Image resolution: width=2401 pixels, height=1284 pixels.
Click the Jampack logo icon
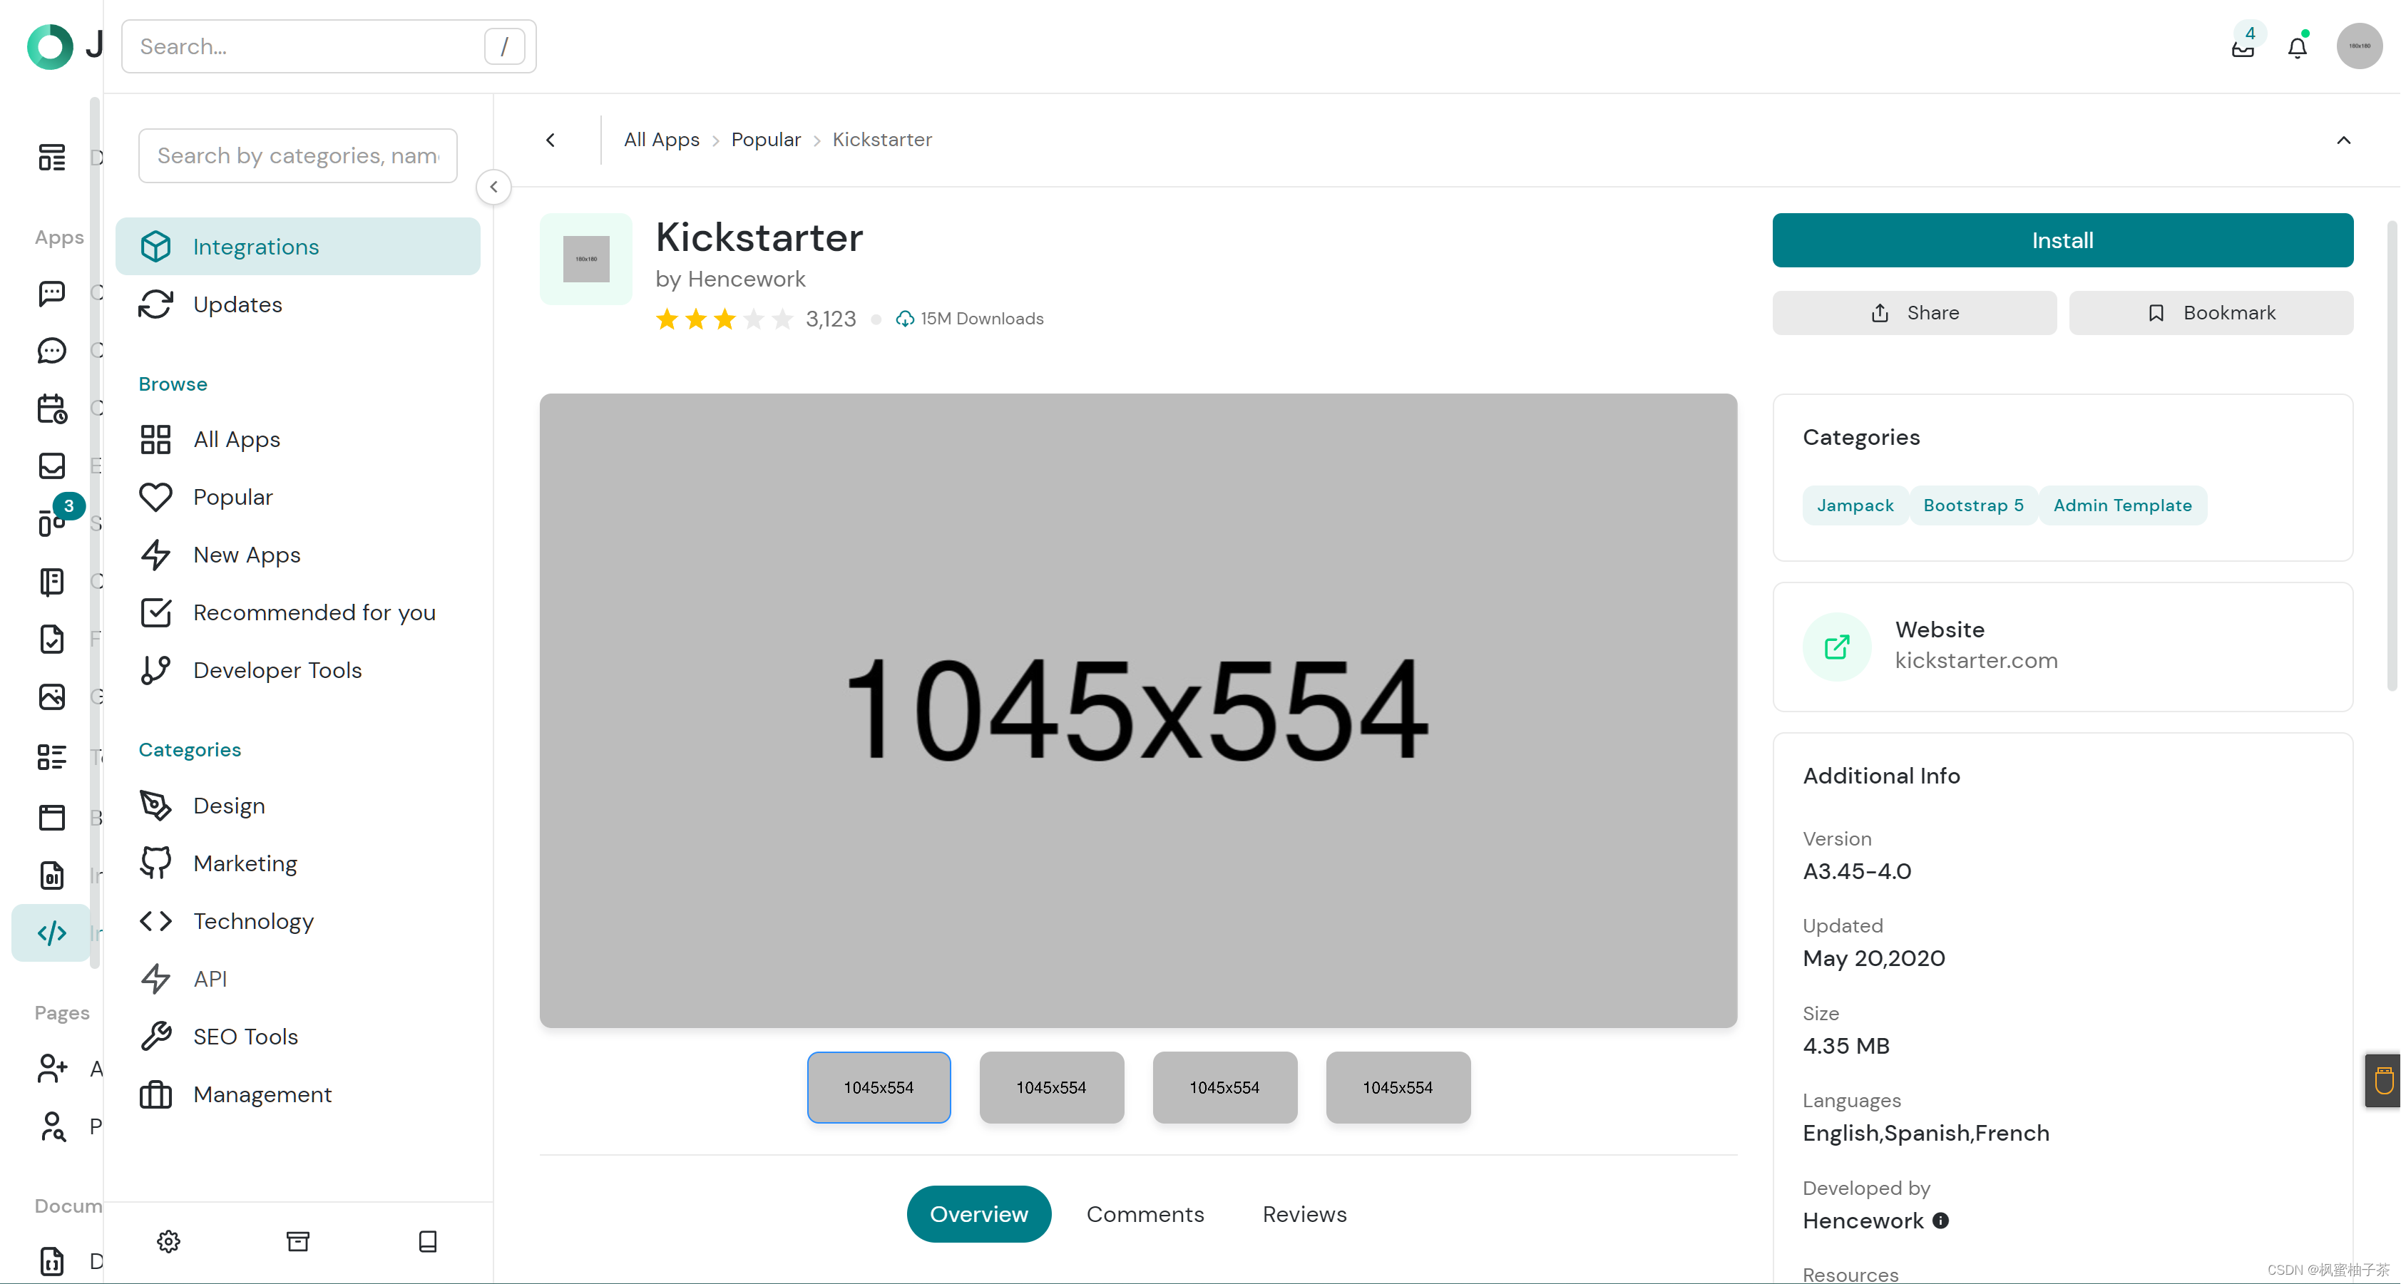click(x=49, y=46)
